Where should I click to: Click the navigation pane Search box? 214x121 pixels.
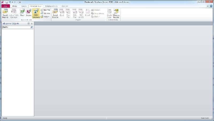tap(16, 27)
